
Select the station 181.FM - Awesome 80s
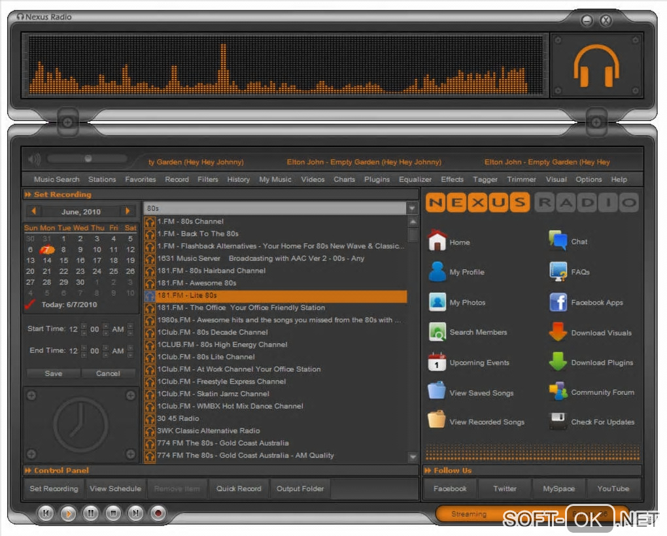point(275,283)
